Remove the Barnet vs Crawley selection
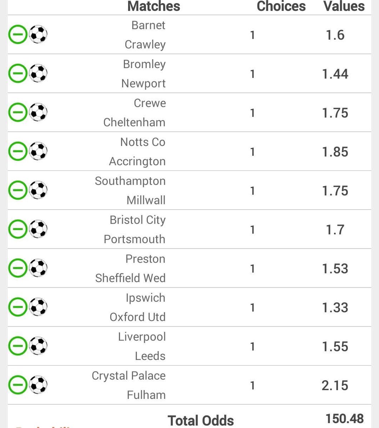 pyautogui.click(x=17, y=35)
